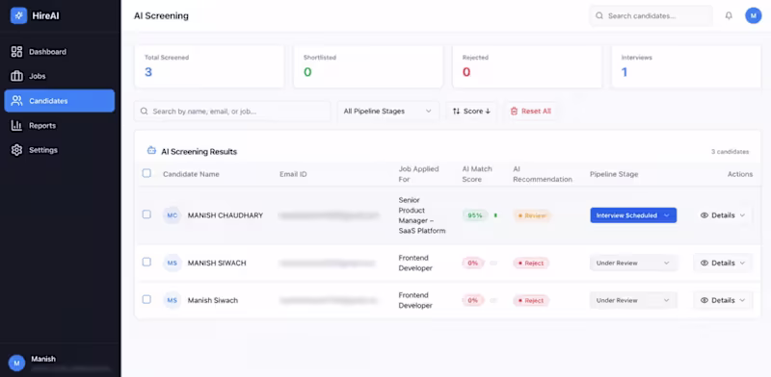Select the MANISH CHAUDHARY row checkbox
This screenshot has width=771, height=377.
(x=146, y=214)
